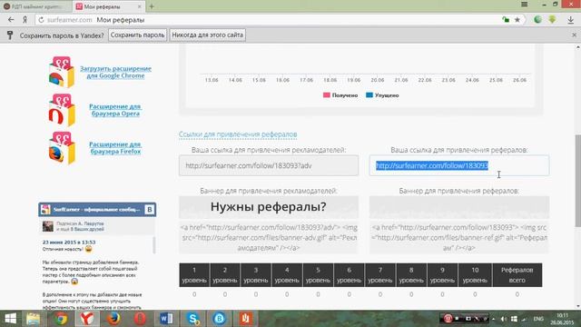
Task: Click 'Никогда для этого сайта' button
Action: pos(208,35)
